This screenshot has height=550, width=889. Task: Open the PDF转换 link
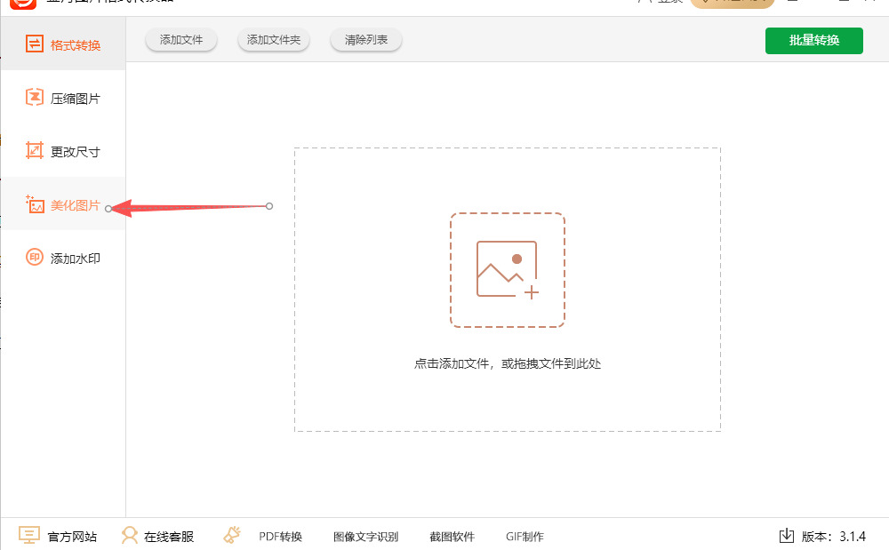tap(281, 537)
